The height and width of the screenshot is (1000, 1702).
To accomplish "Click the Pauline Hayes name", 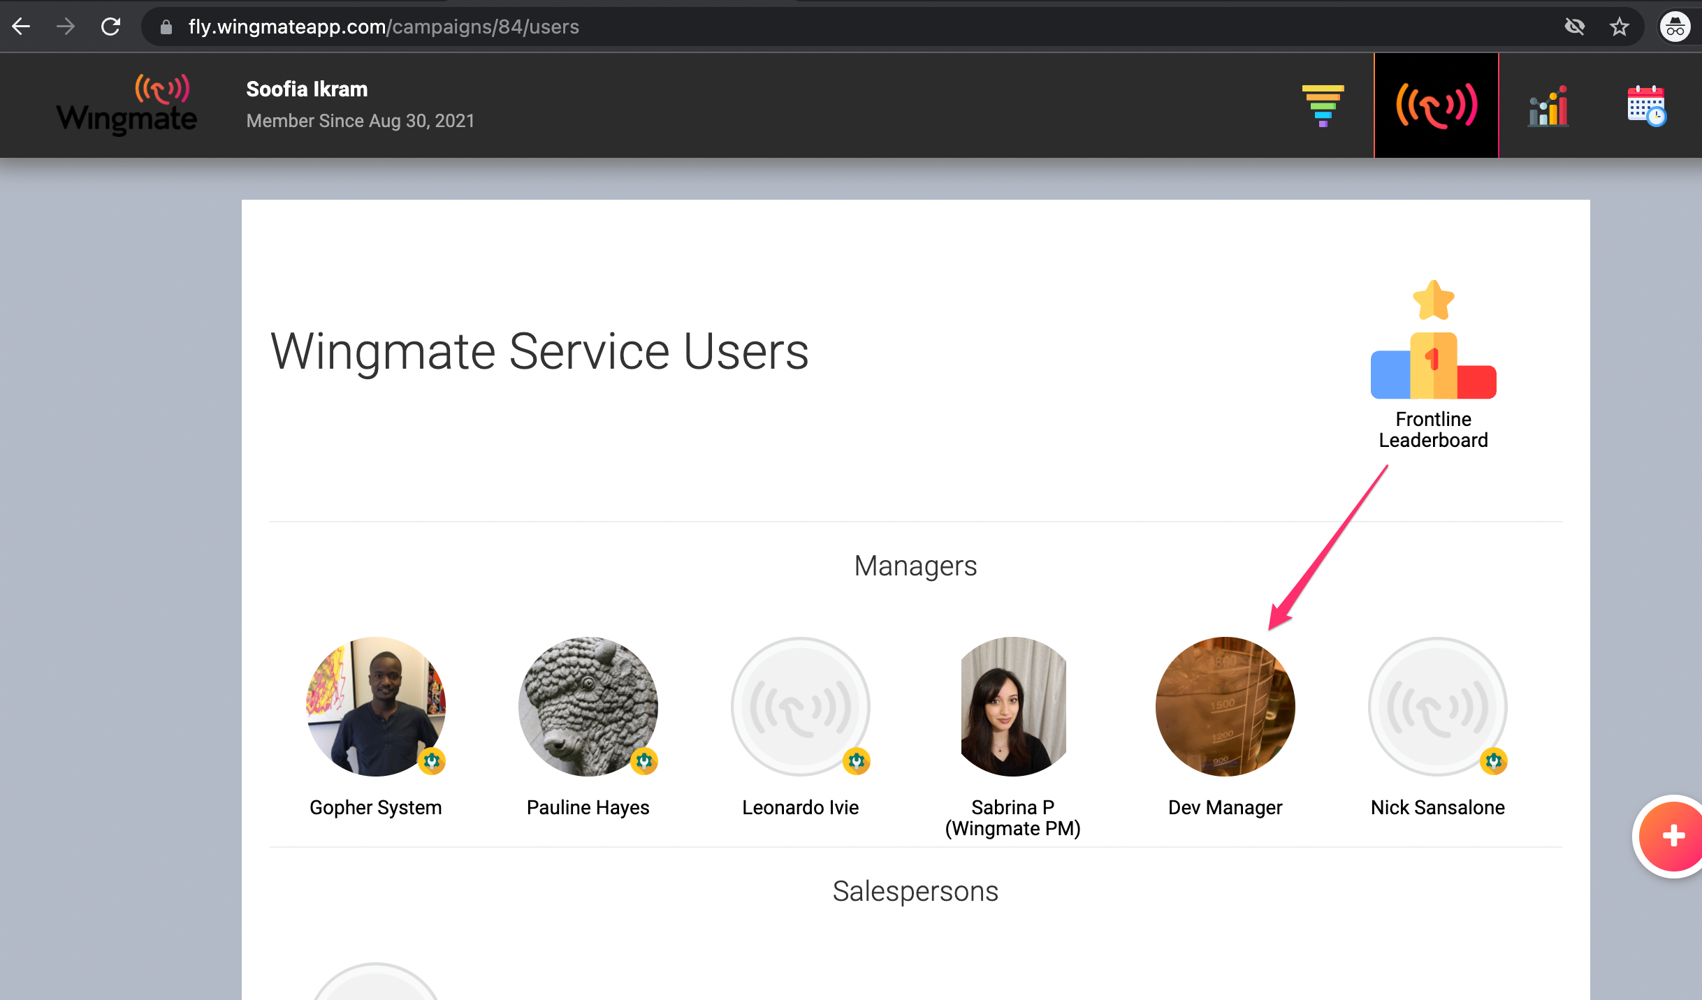I will (588, 807).
